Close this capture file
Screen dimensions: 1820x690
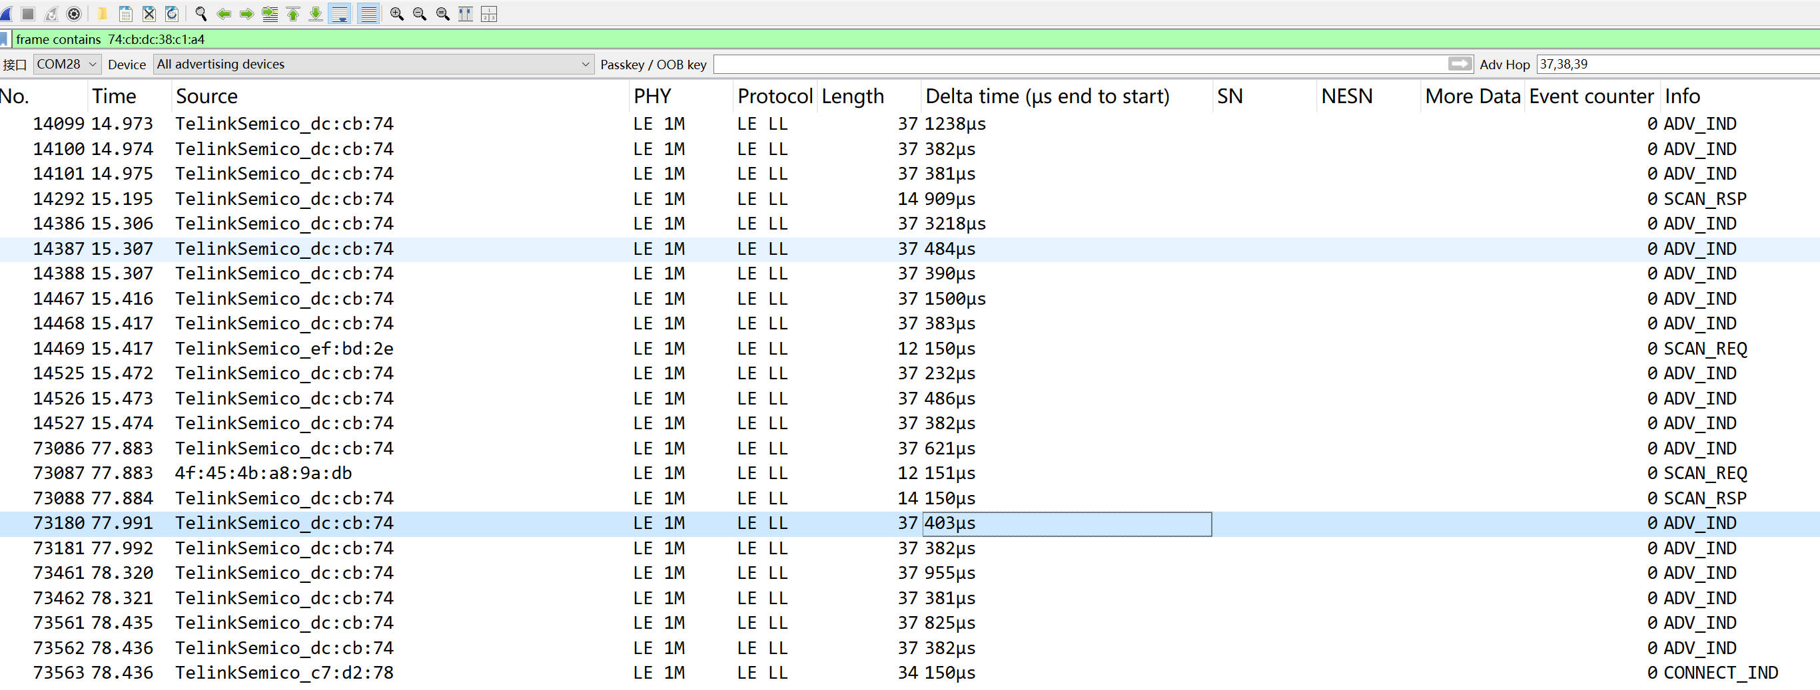[149, 13]
